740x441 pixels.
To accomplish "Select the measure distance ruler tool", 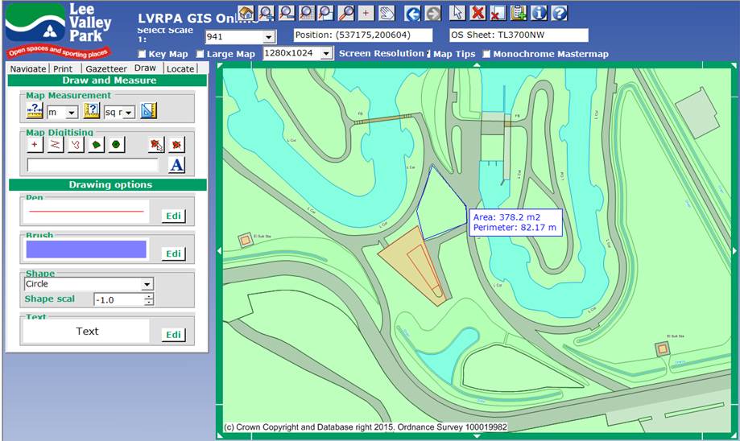I will [34, 112].
